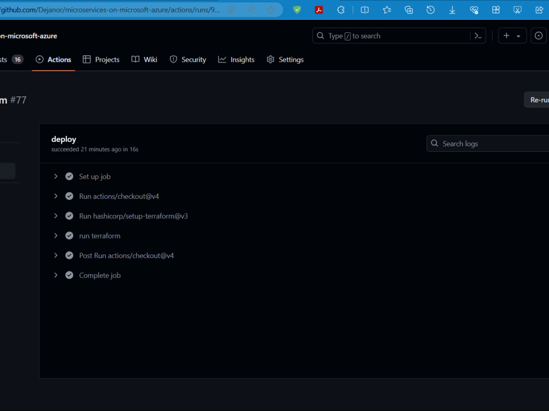Click the Actions play icon
Image resolution: width=549 pixels, height=411 pixels.
(40, 59)
